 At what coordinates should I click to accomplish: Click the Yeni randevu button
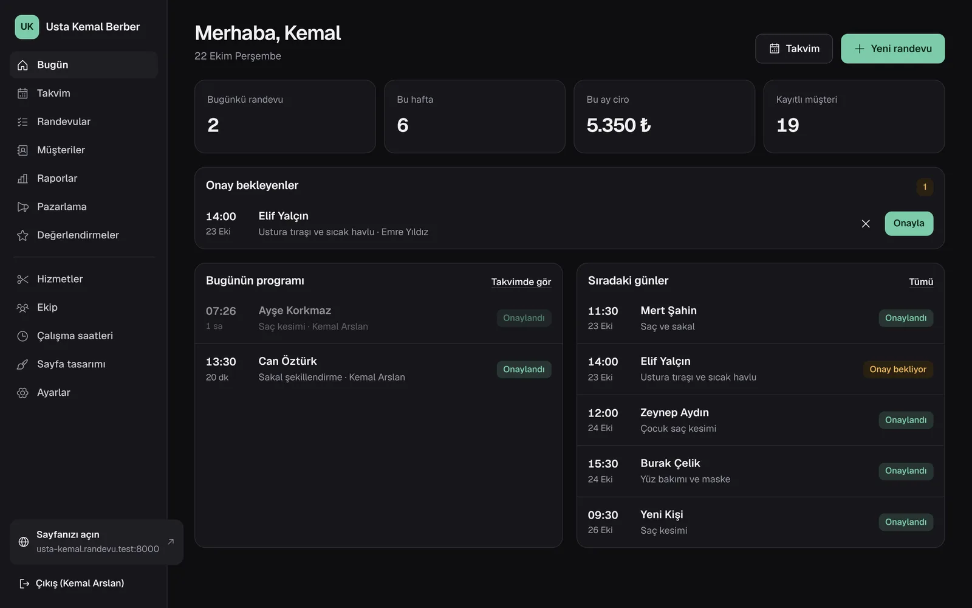tap(892, 49)
